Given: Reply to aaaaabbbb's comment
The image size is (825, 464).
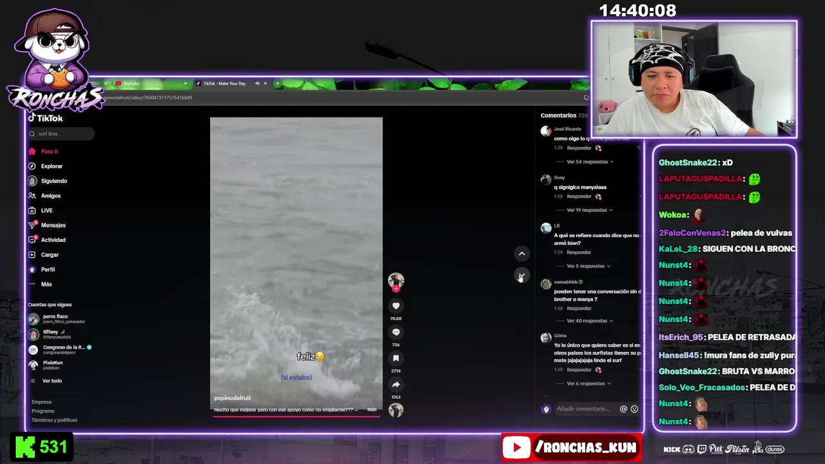Looking at the screenshot, I should (579, 309).
